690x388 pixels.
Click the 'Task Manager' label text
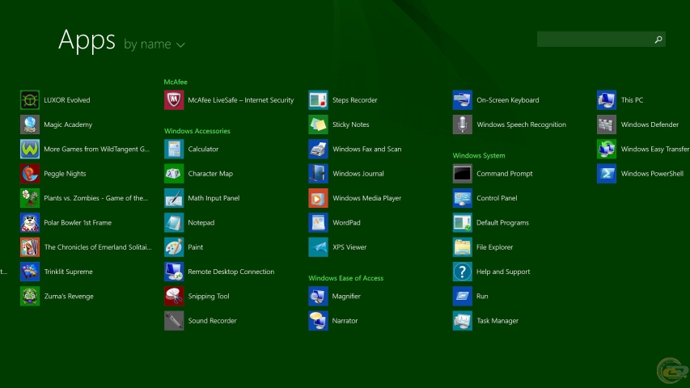pos(497,321)
